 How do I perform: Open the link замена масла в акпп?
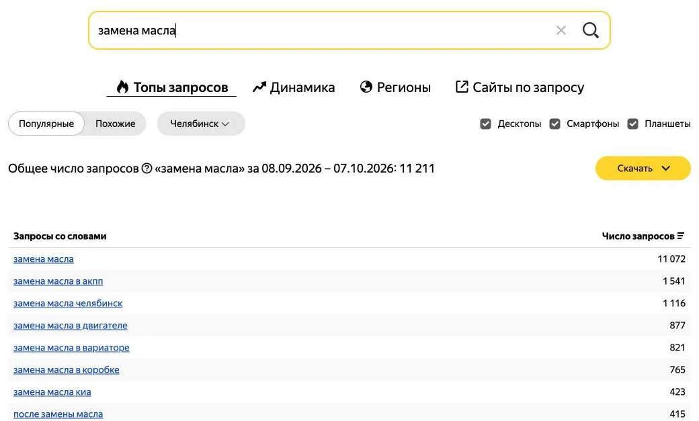[58, 281]
